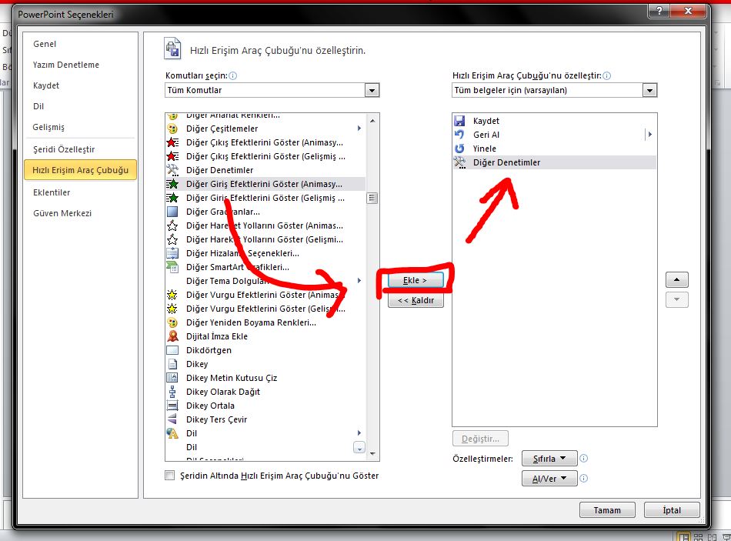The height and width of the screenshot is (541, 731).
Task: Click info icon next to Hızlı Erişim Araç Çubuğu'nu özelleştir
Action: pos(606,75)
